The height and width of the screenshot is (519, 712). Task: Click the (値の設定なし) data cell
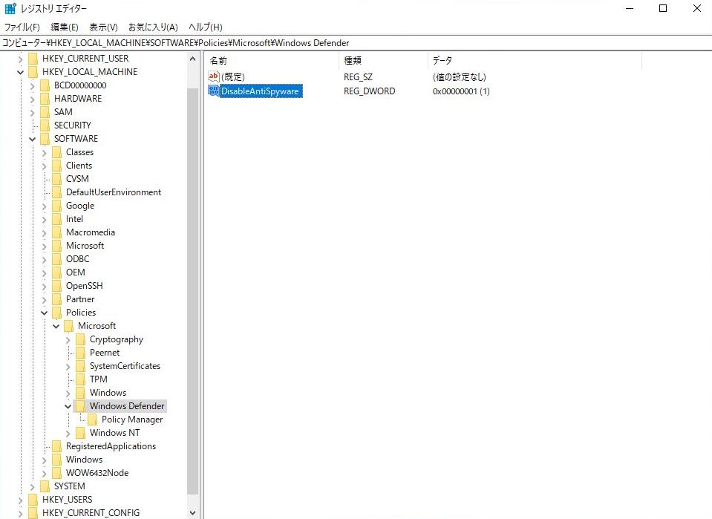pyautogui.click(x=459, y=76)
